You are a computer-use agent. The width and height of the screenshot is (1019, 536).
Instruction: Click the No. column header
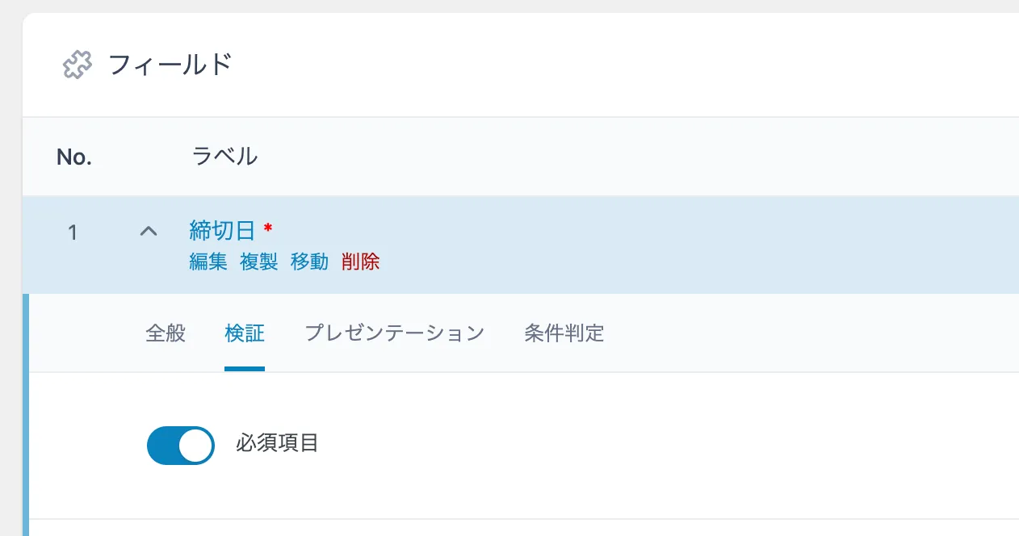[x=74, y=157]
